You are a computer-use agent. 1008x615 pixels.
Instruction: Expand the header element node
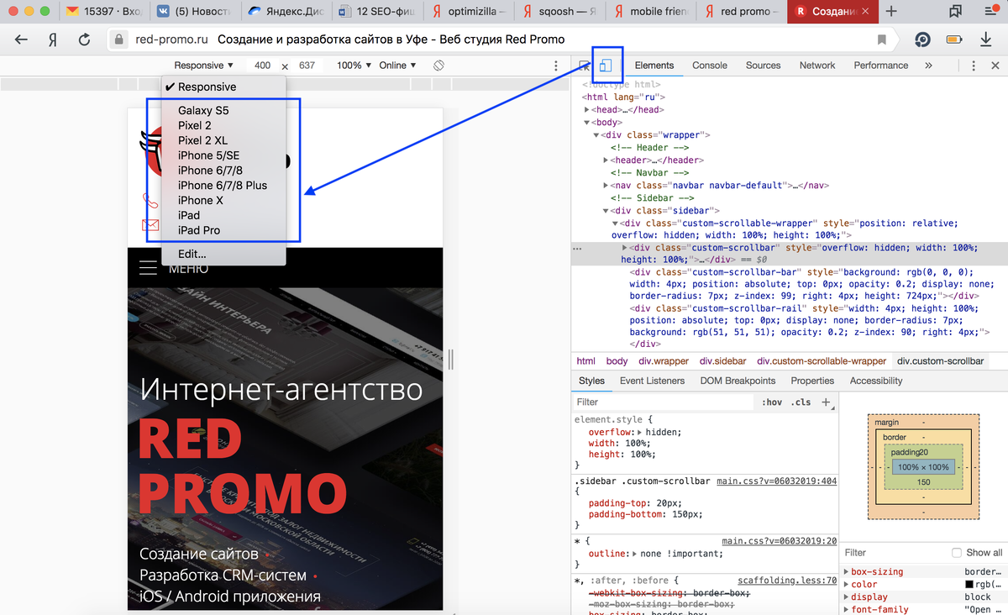coord(606,160)
